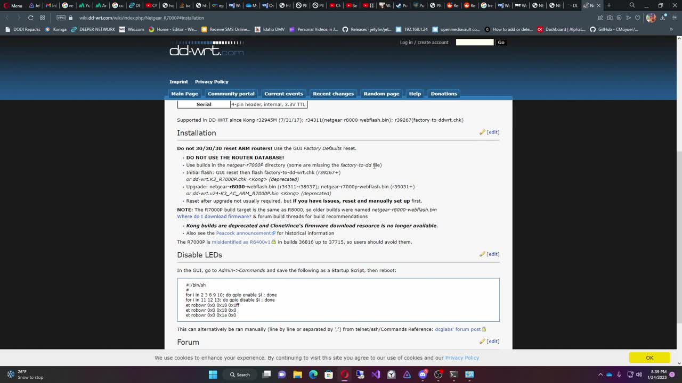Open Discord from the taskbar

click(423, 374)
